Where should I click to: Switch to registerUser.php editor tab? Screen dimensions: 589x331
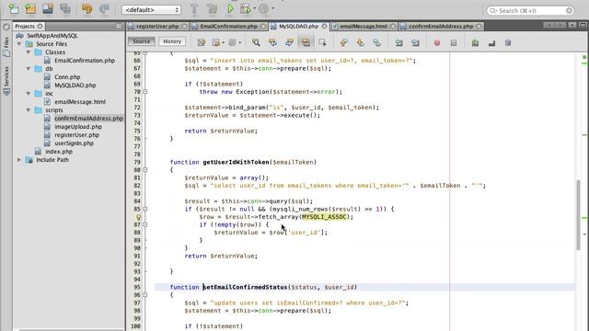point(157,27)
